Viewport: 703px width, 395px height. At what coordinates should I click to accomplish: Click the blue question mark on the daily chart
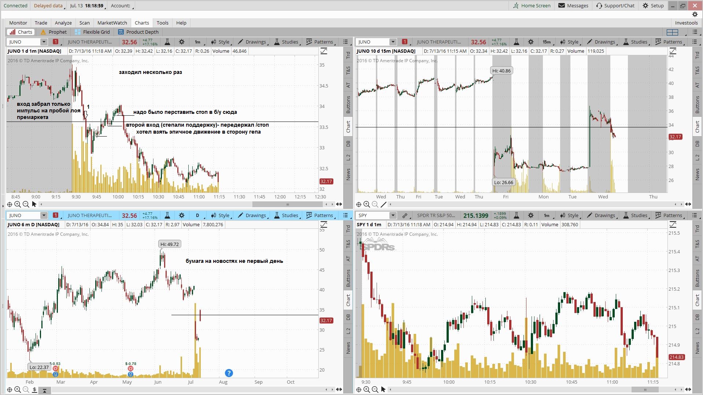point(229,373)
